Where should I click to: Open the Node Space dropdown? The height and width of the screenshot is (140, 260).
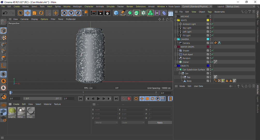(x=197, y=6)
